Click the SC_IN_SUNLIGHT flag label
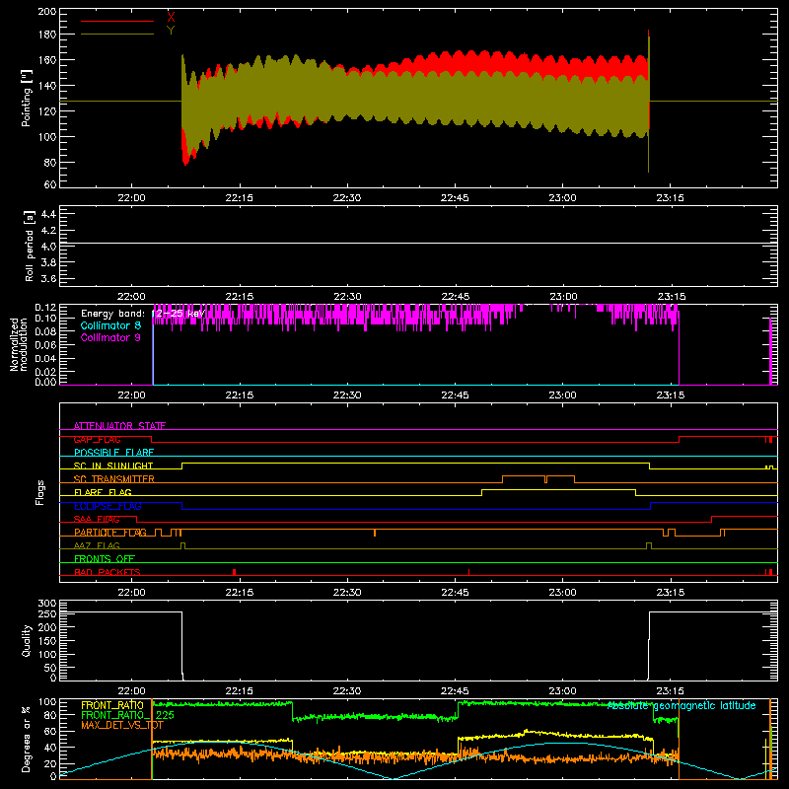This screenshot has width=789, height=789. (113, 466)
